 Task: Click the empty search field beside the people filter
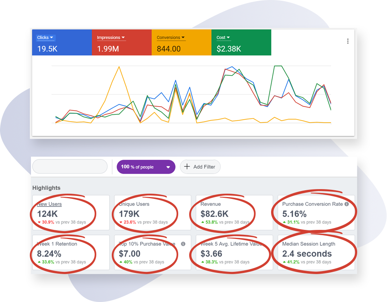pos(70,166)
